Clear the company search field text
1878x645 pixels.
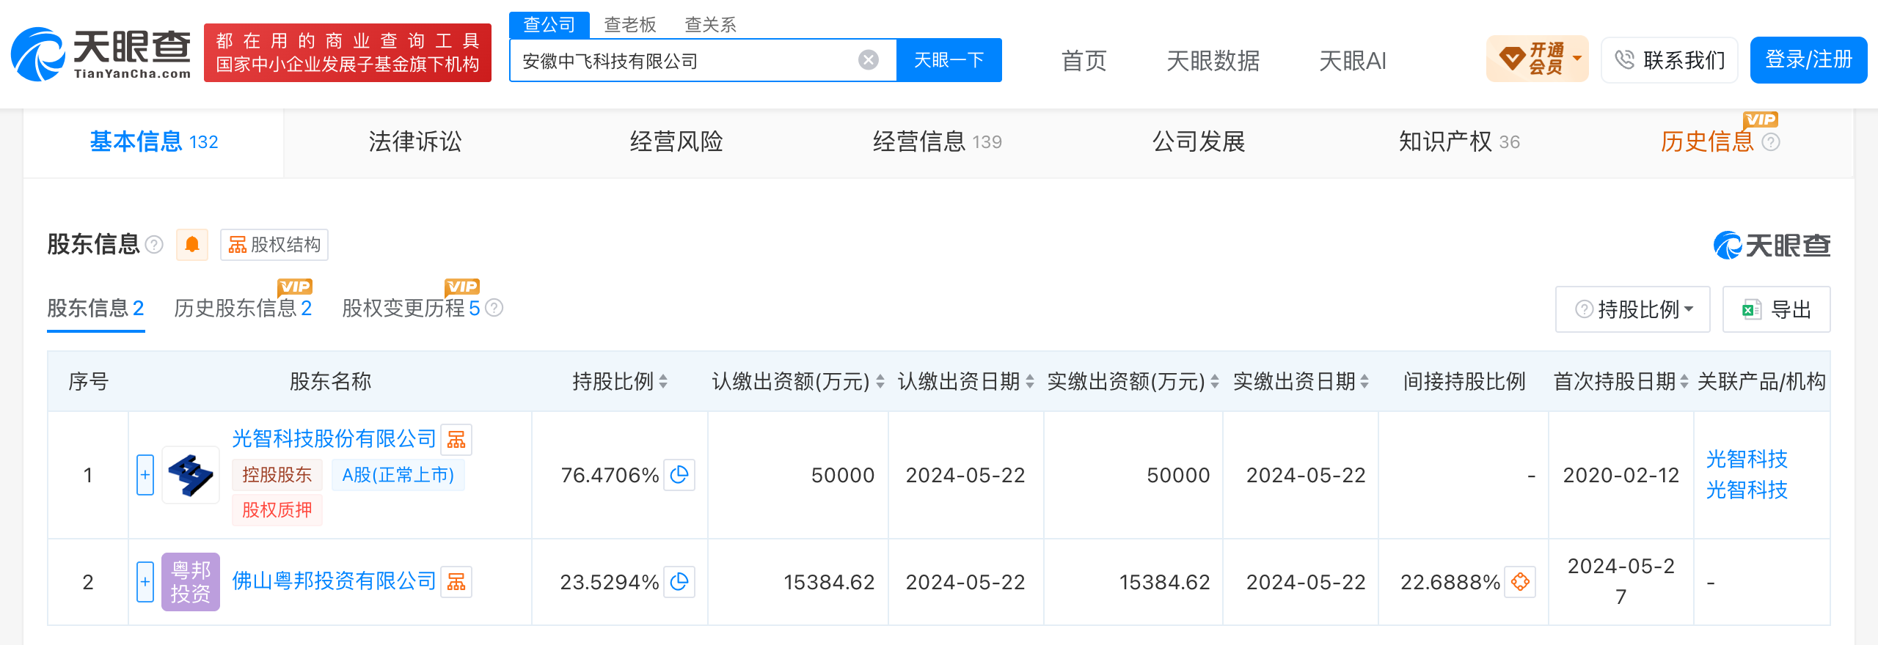(x=868, y=60)
